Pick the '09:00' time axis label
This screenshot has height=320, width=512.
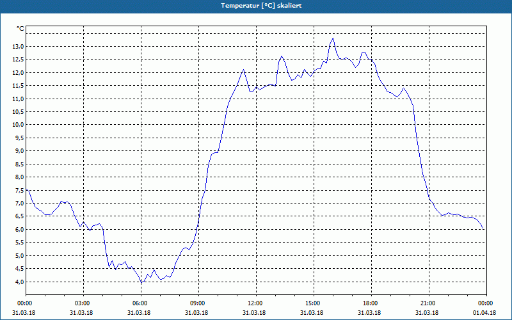(197, 303)
